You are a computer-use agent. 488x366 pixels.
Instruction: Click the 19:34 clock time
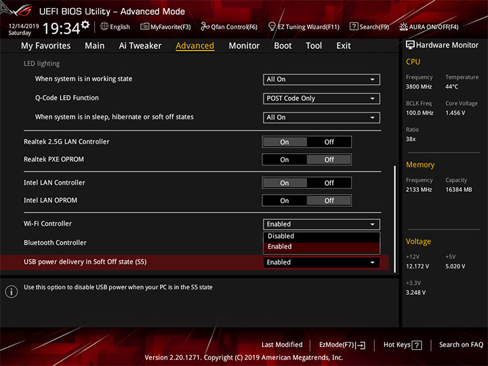tap(61, 28)
